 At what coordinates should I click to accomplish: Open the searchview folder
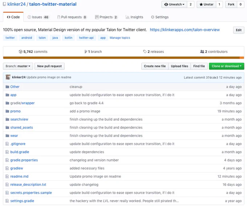pos(19,119)
